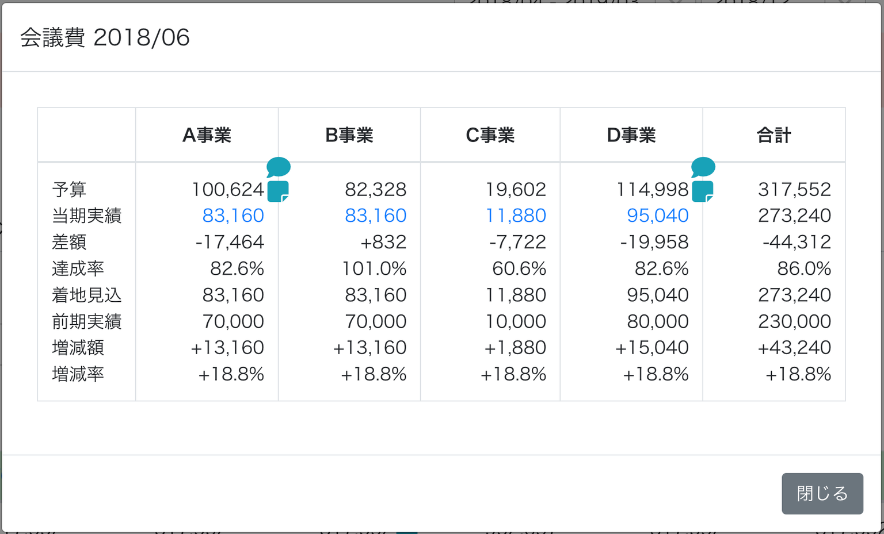Open A事業 当期実績 link 83,160
This screenshot has height=534, width=884.
pos(233,216)
